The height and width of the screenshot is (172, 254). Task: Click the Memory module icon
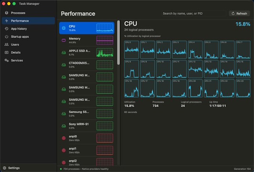point(64,40)
